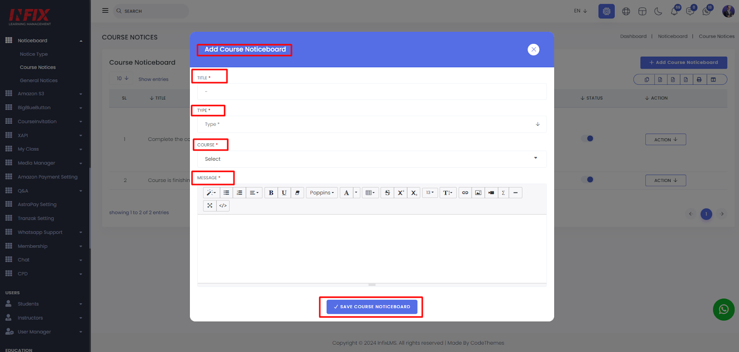
Task: Toggle status switch for second notice row
Action: (588, 180)
